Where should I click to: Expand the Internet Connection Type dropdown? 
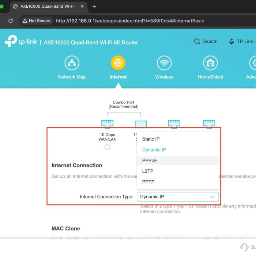click(x=178, y=197)
